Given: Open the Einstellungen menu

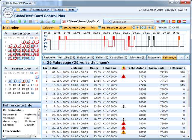Looking at the screenshot, I should [39, 10].
